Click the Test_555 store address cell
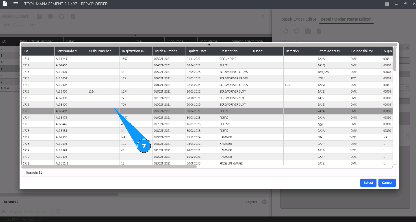 [x=333, y=72]
